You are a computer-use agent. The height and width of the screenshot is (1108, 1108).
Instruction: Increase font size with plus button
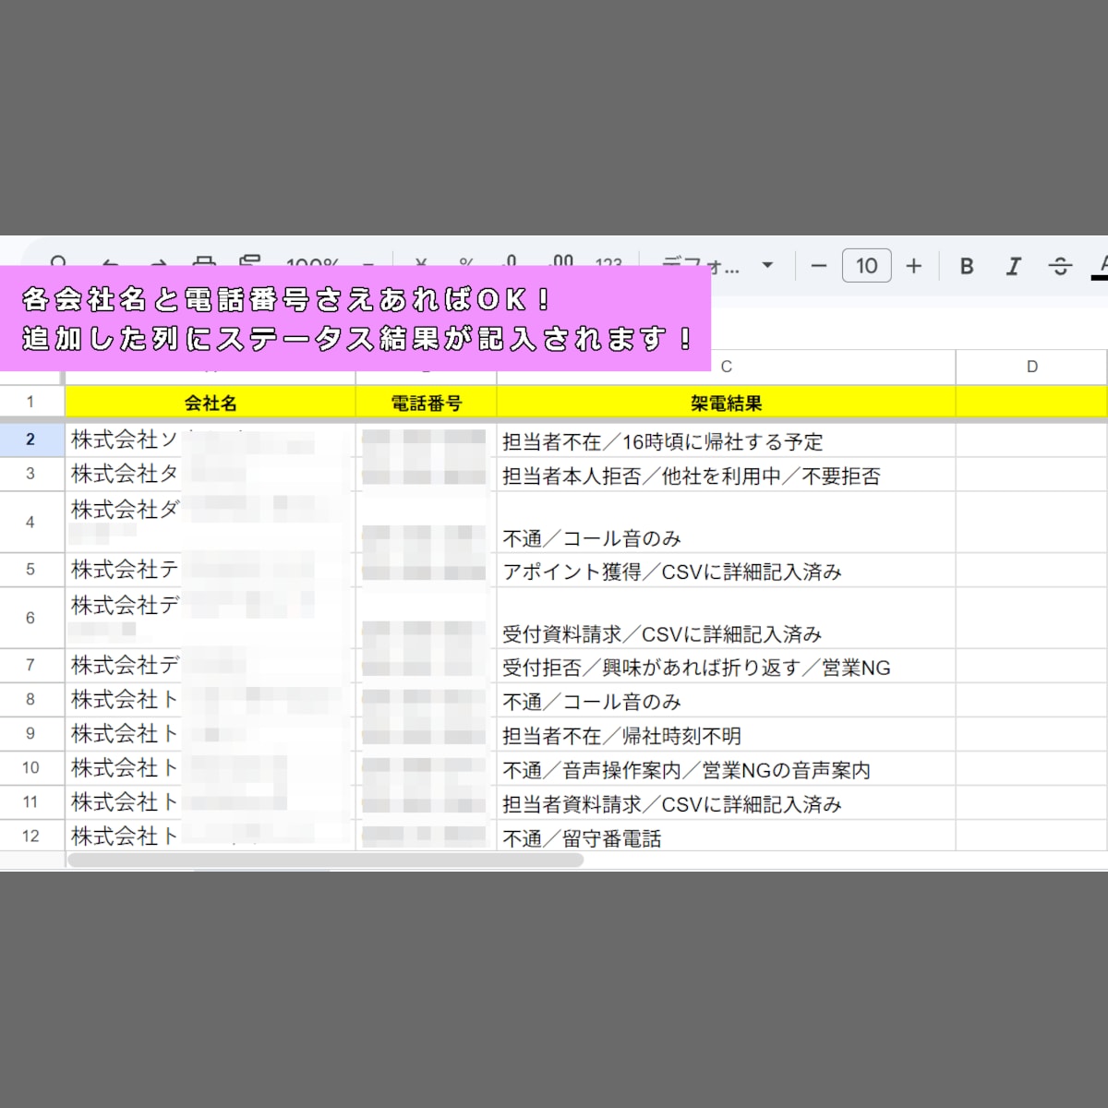(913, 266)
